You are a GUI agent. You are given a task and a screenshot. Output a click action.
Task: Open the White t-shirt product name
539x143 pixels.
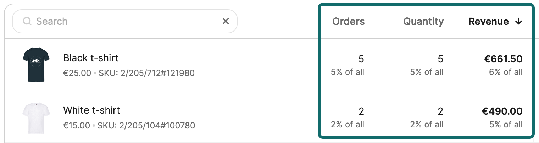(x=91, y=110)
